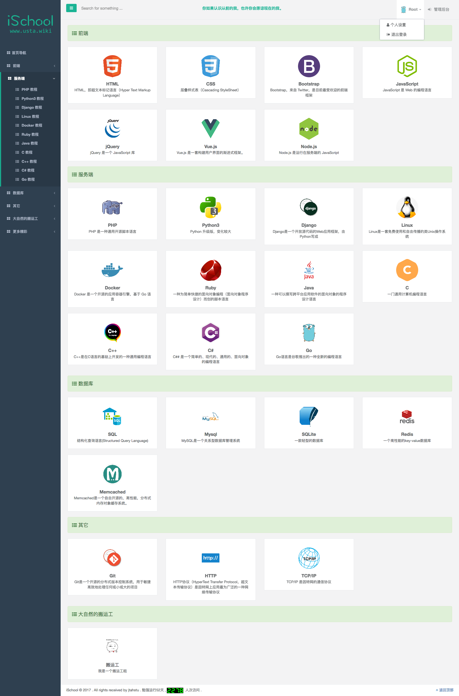Click the green visitor counter display
459x696 pixels.
point(175,690)
